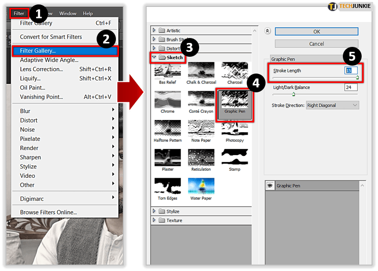
Task: Click the Stroke Length value field
Action: point(351,71)
